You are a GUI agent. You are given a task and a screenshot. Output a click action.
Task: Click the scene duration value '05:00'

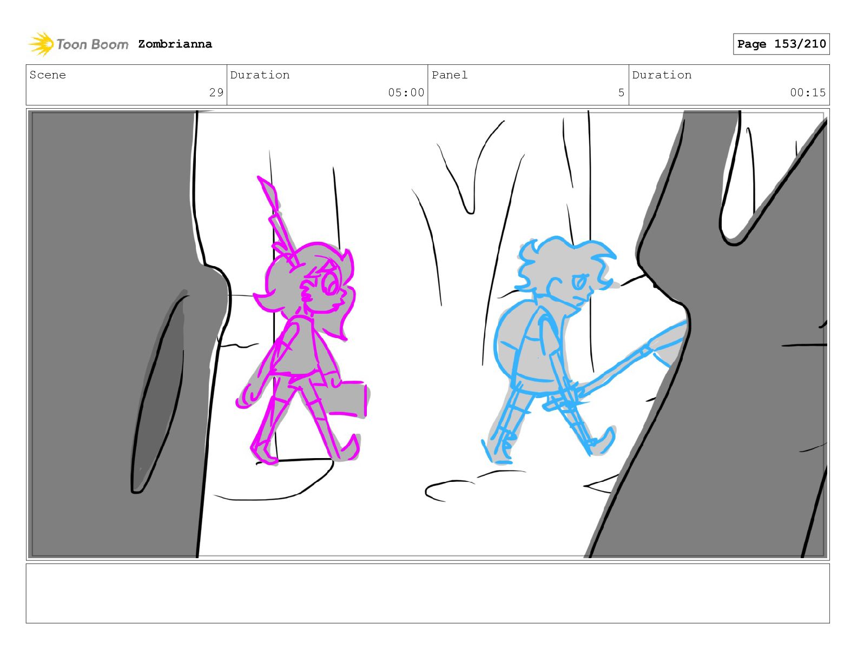point(406,92)
